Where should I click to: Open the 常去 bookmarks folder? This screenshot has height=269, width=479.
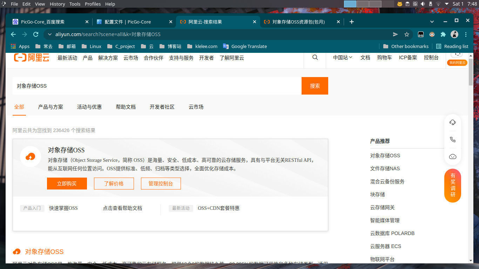pyautogui.click(x=44, y=46)
